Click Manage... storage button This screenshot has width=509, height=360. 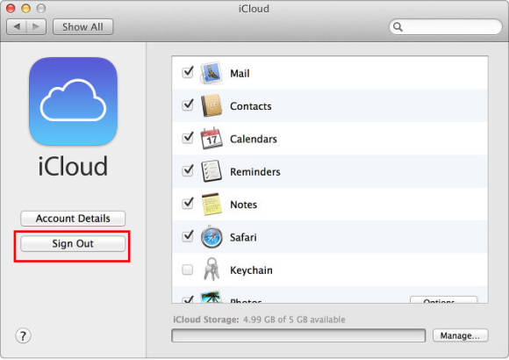(460, 335)
